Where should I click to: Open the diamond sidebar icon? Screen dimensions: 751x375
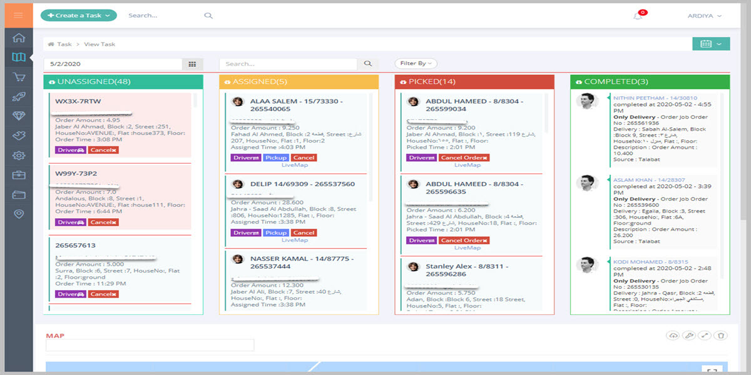point(19,116)
